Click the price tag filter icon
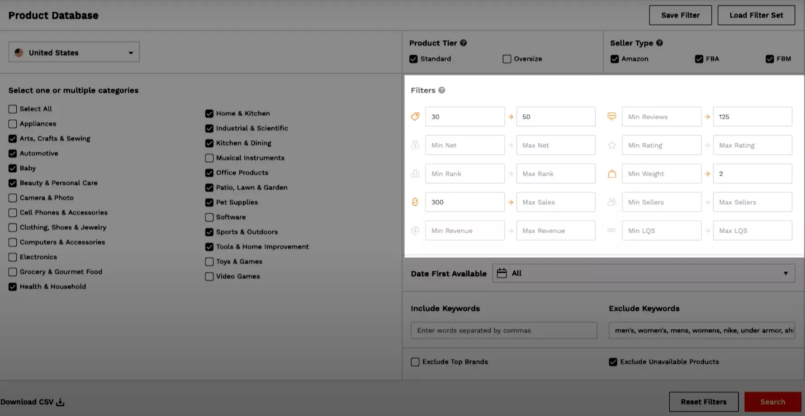Image resolution: width=805 pixels, height=416 pixels. [415, 117]
